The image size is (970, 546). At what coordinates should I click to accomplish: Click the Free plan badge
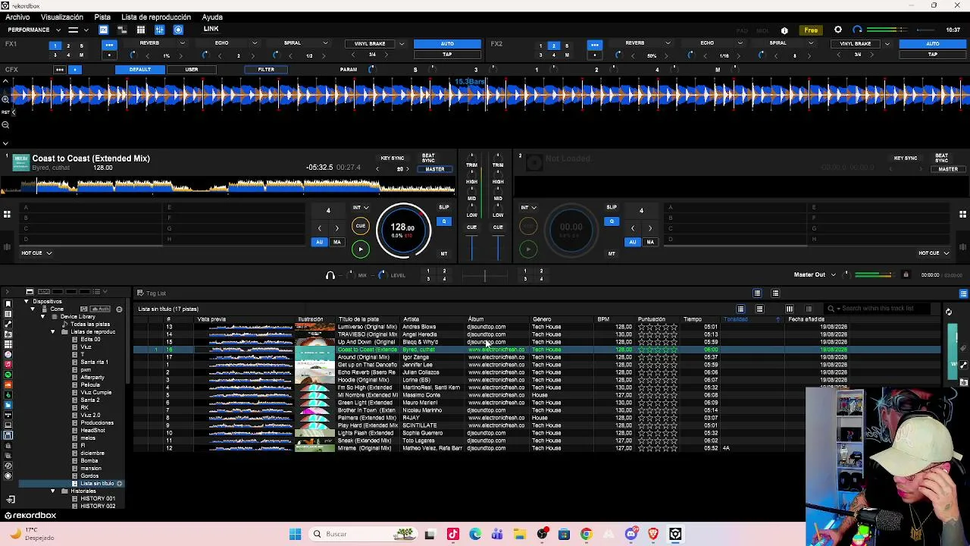click(x=811, y=30)
